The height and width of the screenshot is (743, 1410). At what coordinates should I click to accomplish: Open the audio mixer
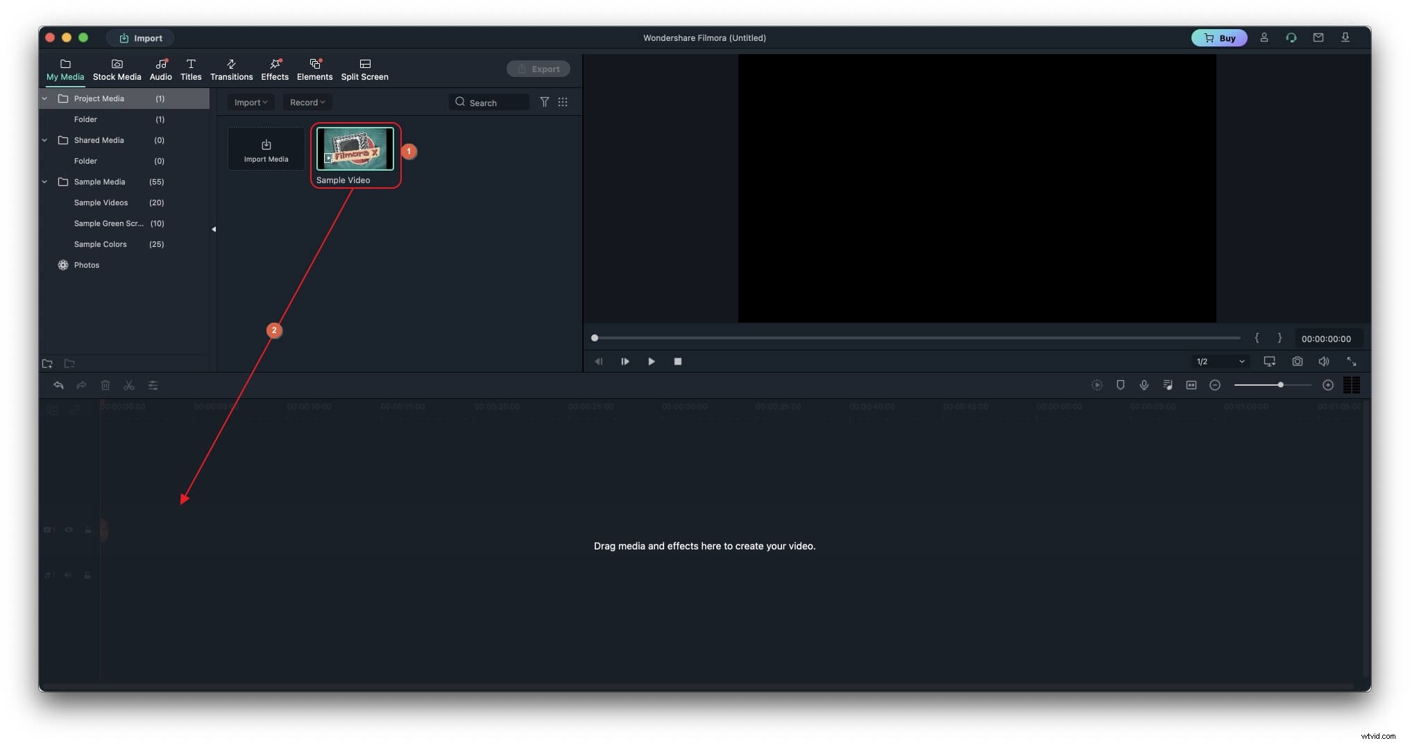point(1168,385)
